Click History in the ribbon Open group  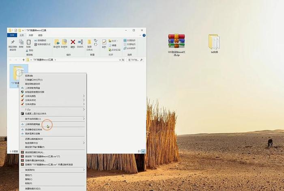point(114,50)
